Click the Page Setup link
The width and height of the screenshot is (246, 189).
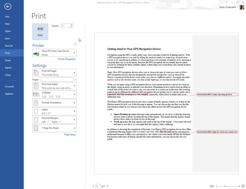tap(70, 135)
